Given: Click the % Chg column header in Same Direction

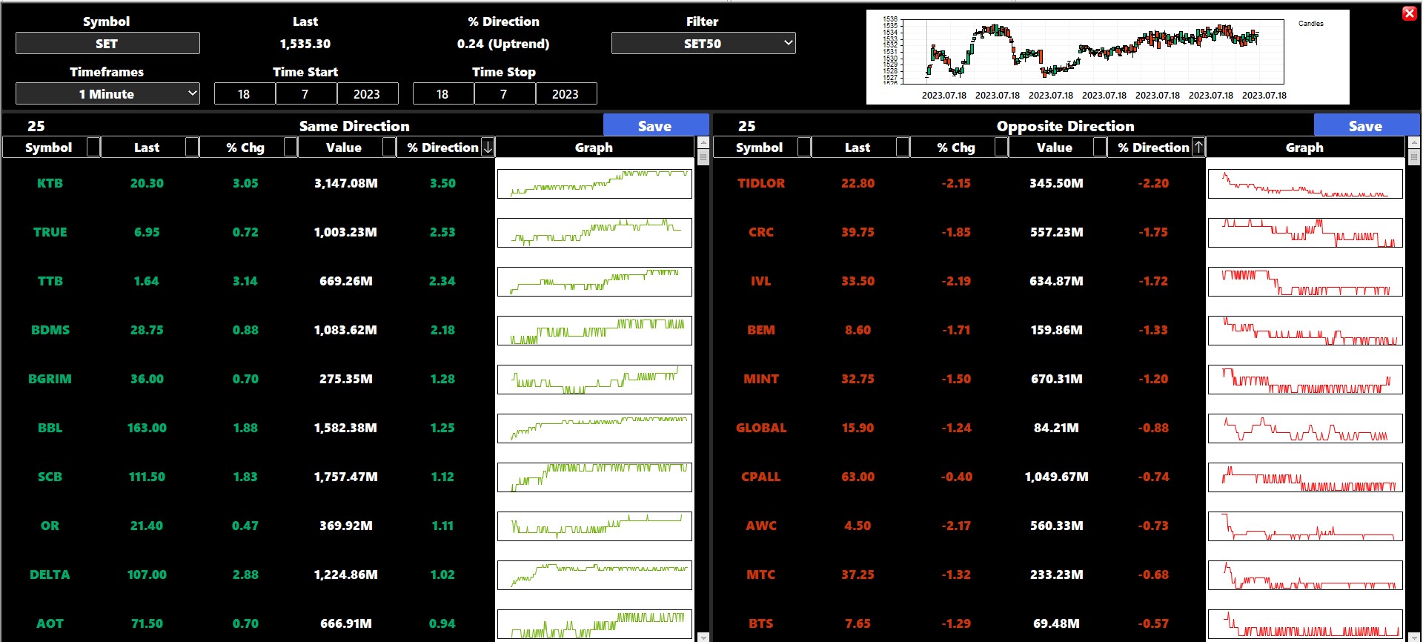Looking at the screenshot, I should pos(245,148).
